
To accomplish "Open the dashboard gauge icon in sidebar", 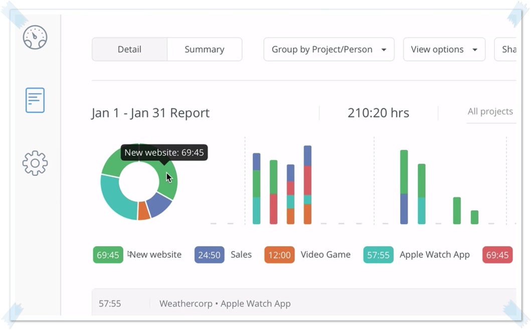I will pyautogui.click(x=35, y=37).
